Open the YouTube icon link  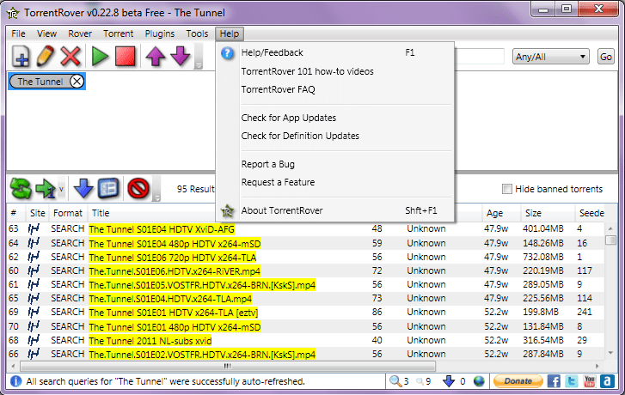tap(590, 381)
